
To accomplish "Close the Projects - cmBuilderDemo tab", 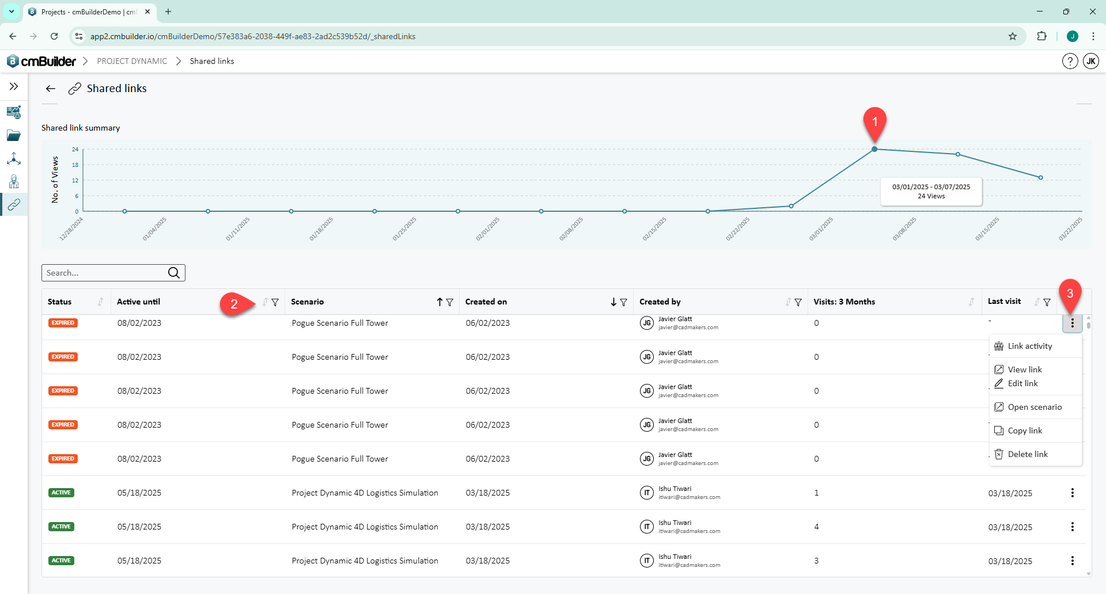I will pyautogui.click(x=147, y=12).
